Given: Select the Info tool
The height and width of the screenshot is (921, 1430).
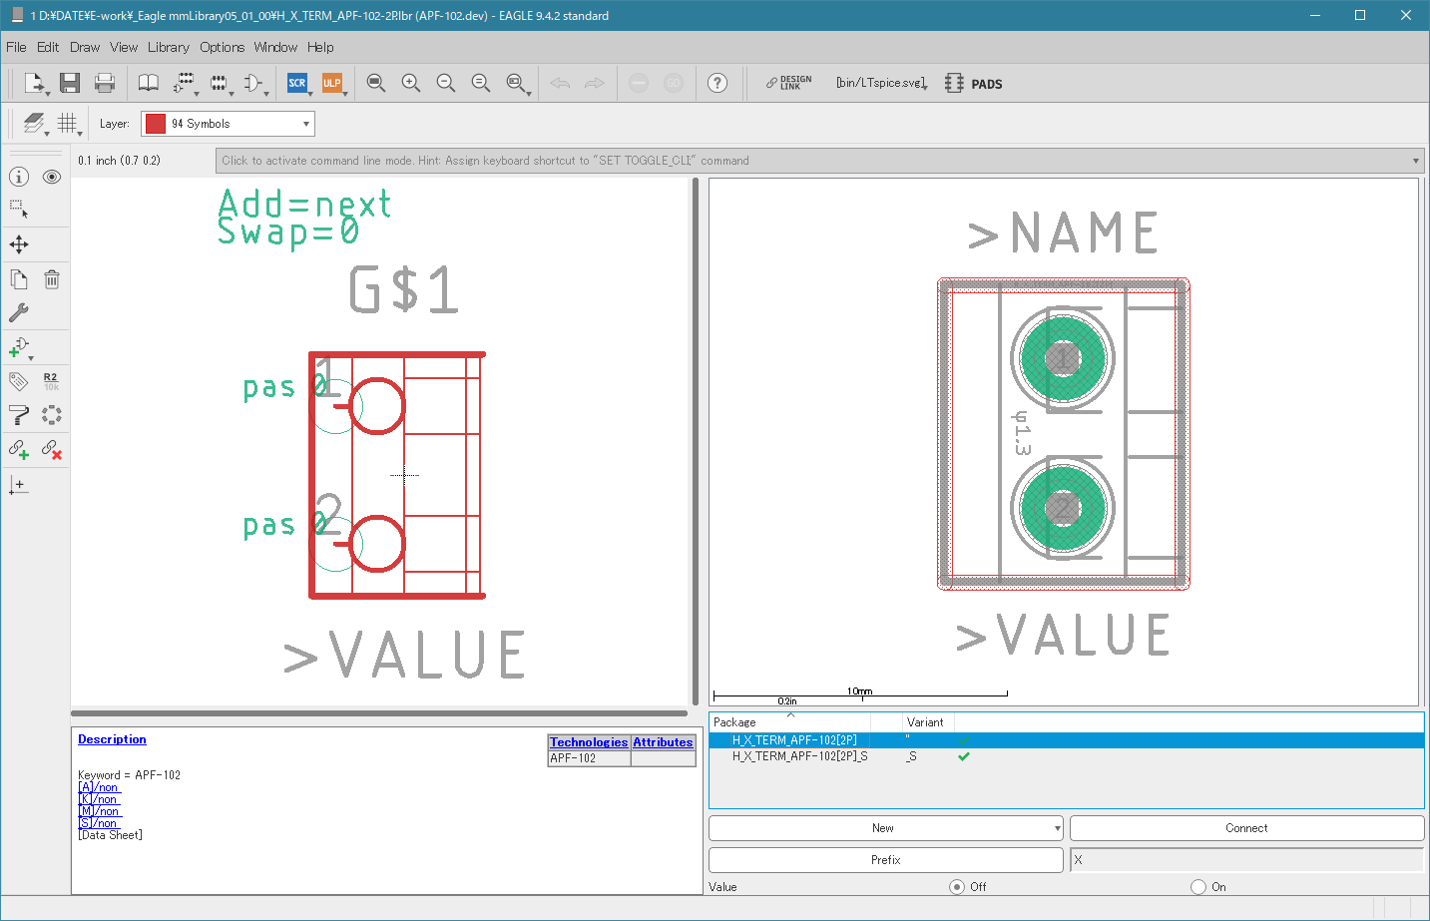Looking at the screenshot, I should [x=19, y=177].
